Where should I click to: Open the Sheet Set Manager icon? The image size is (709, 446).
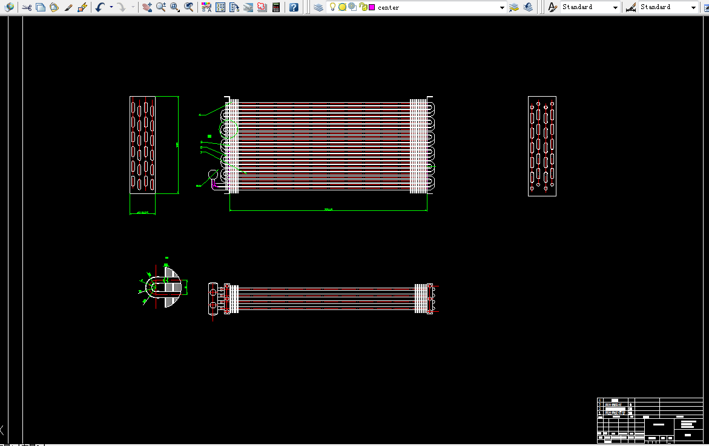[x=248, y=7]
